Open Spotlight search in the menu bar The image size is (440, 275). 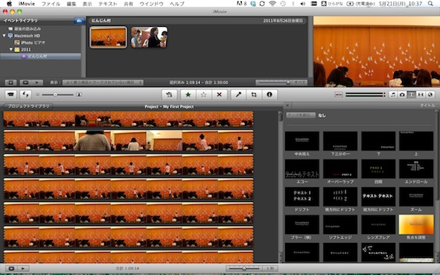coord(430,4)
